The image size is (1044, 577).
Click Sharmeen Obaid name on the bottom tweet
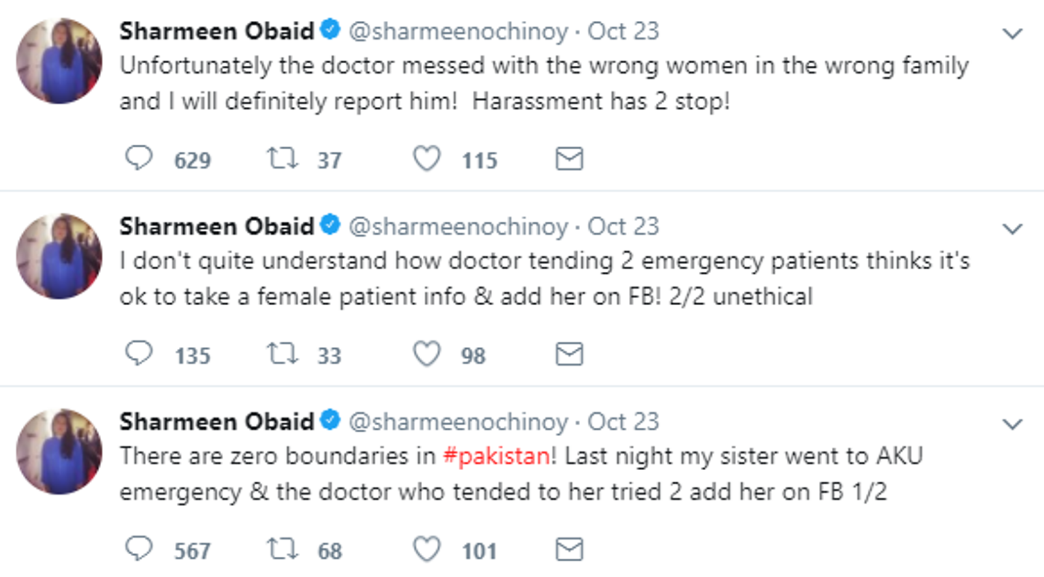tap(217, 422)
